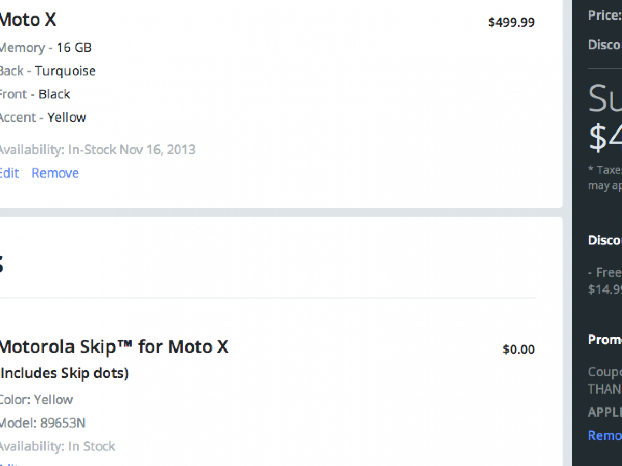Click the Motorola Skip for Moto X title
This screenshot has height=466, width=622.
(x=114, y=346)
